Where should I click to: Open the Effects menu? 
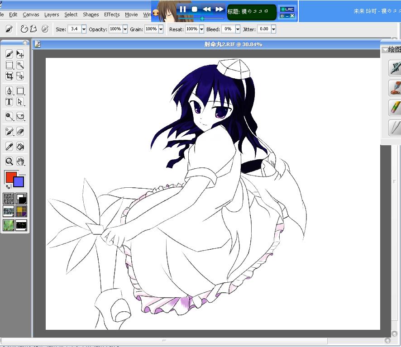(112, 14)
